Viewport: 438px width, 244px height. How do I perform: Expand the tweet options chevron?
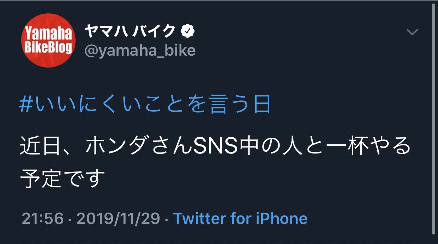click(412, 32)
